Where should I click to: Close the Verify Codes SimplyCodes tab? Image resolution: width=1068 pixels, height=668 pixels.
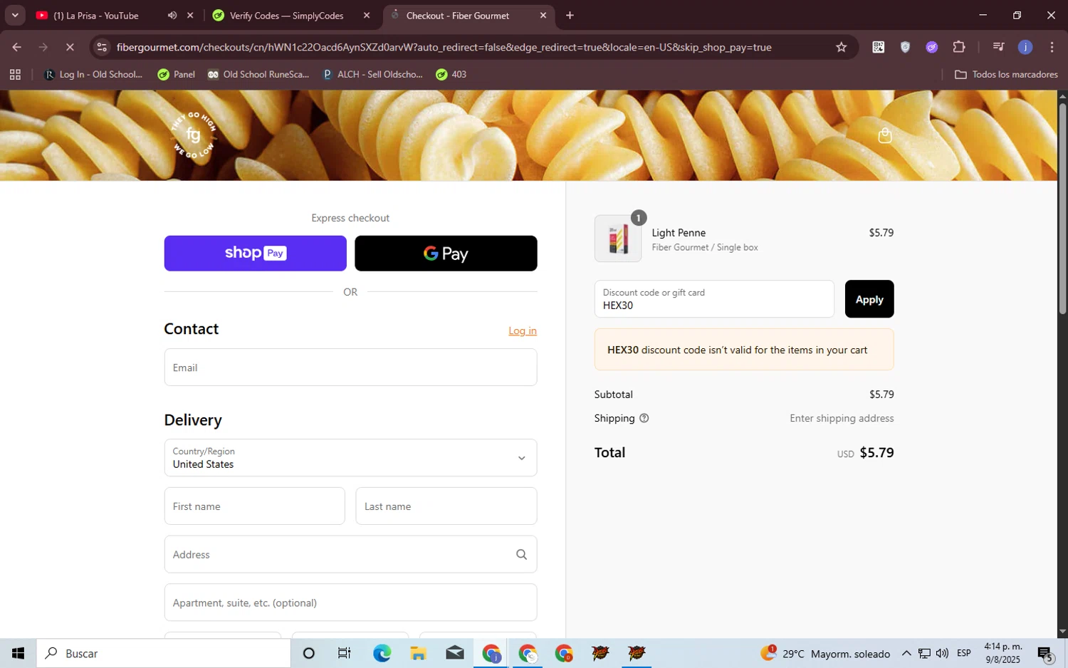click(367, 15)
